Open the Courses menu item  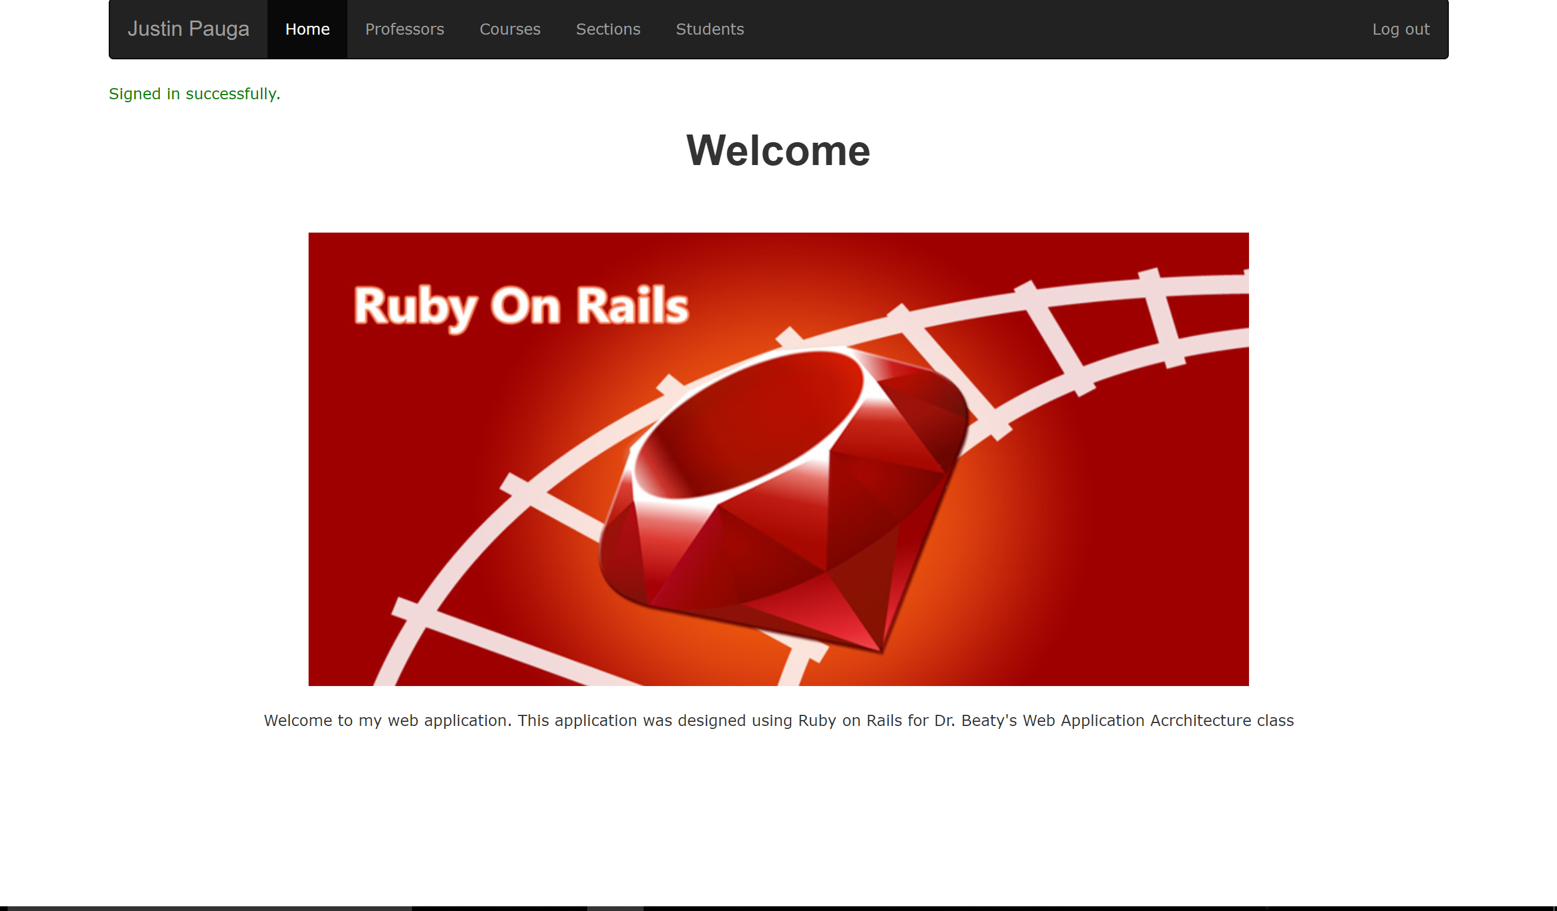510,29
